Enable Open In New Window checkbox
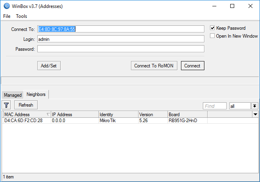Image resolution: width=260 pixels, height=182 pixels. (x=212, y=36)
